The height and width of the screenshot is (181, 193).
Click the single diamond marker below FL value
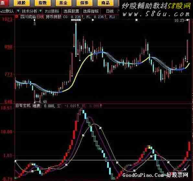click(x=93, y=20)
